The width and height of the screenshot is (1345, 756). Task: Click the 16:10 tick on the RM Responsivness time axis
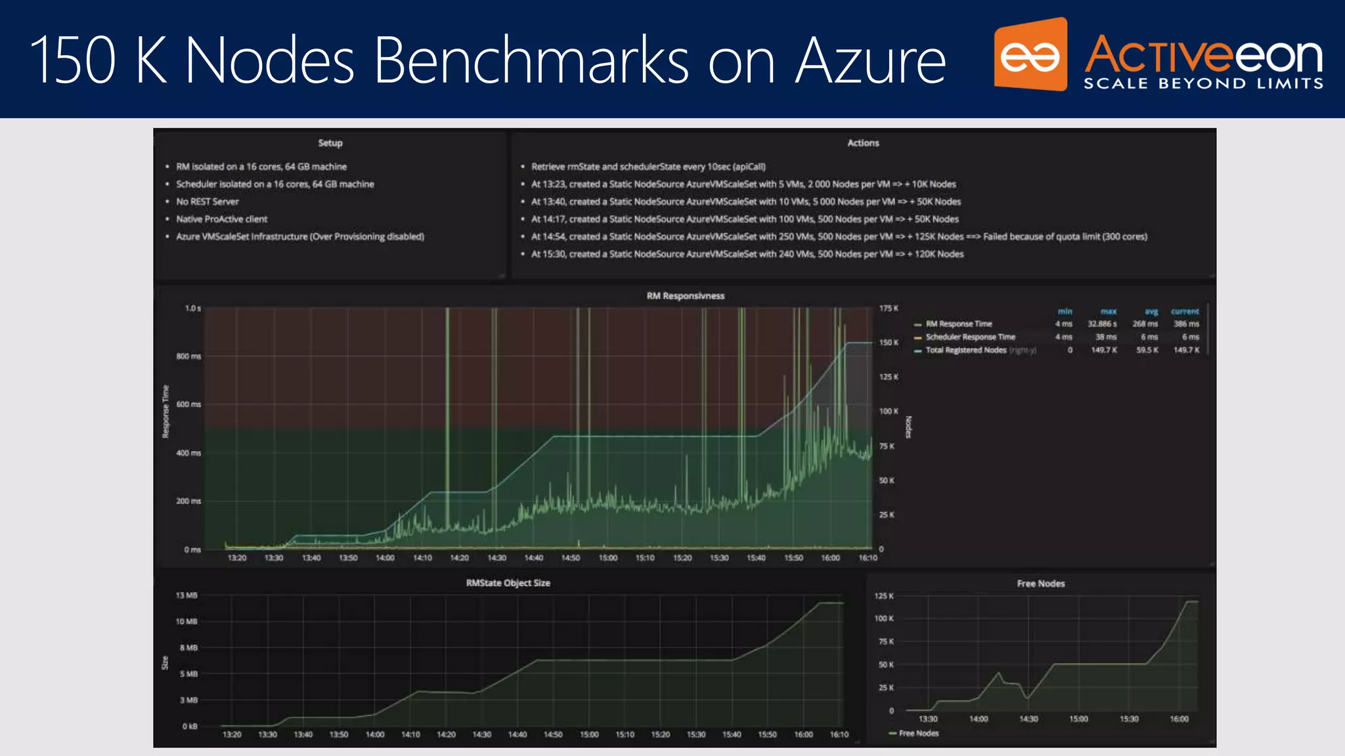point(868,558)
